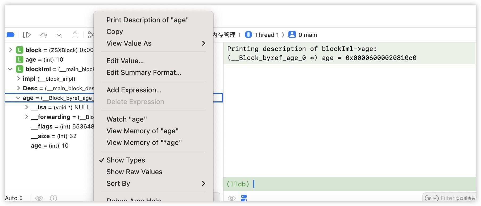This screenshot has height=206, width=481.
Task: Choose Print Description of "age"
Action: tap(147, 20)
